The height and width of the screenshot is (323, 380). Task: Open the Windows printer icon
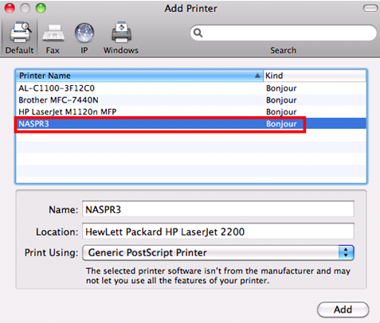[121, 33]
